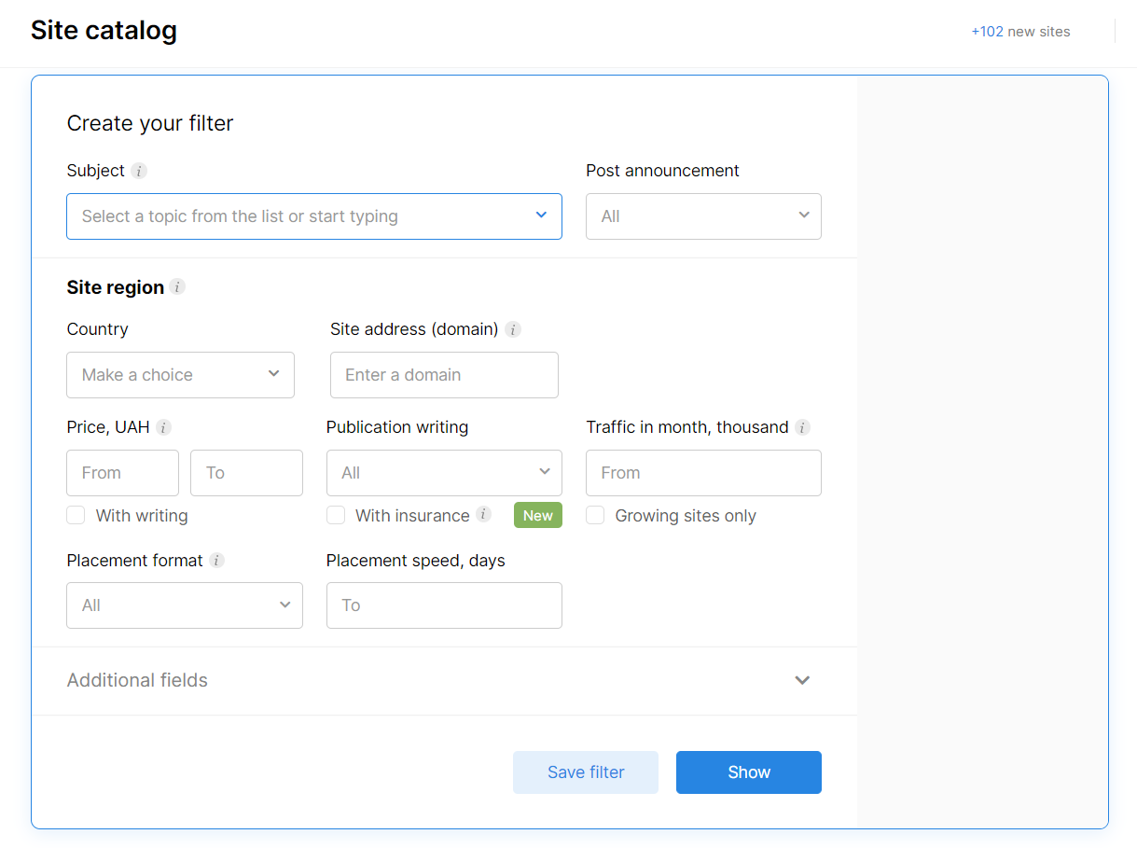Viewport: 1137px width, 848px height.
Task: Click the info icon beside Placement format
Action: (216, 561)
